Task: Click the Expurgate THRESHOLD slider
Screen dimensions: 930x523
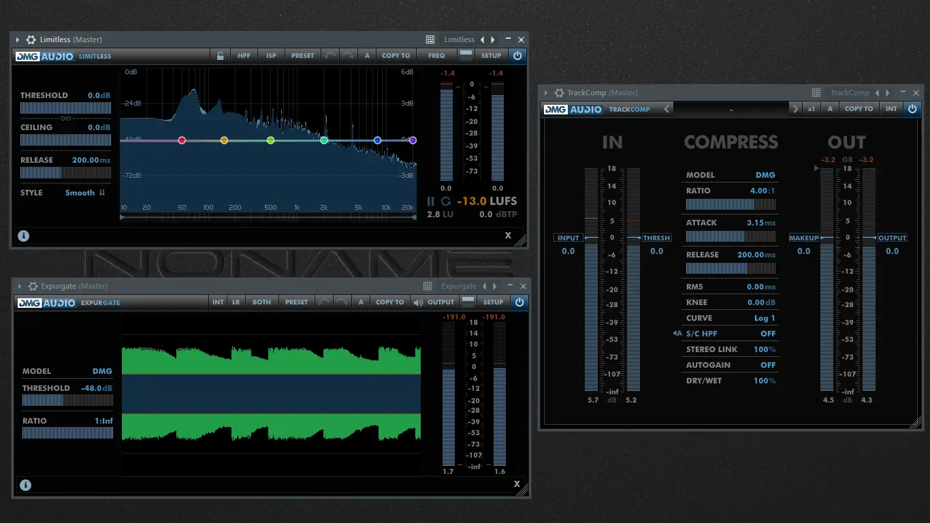Action: click(67, 400)
